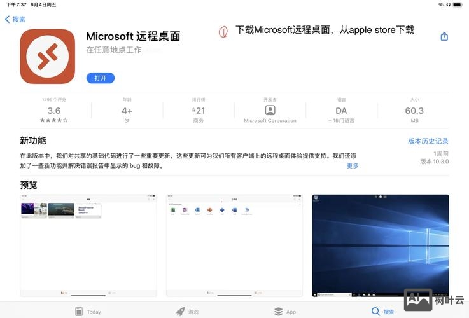Image resolution: width=469 pixels, height=318 pixels.
Task: Tap the 4+ age rating
Action: (127, 111)
